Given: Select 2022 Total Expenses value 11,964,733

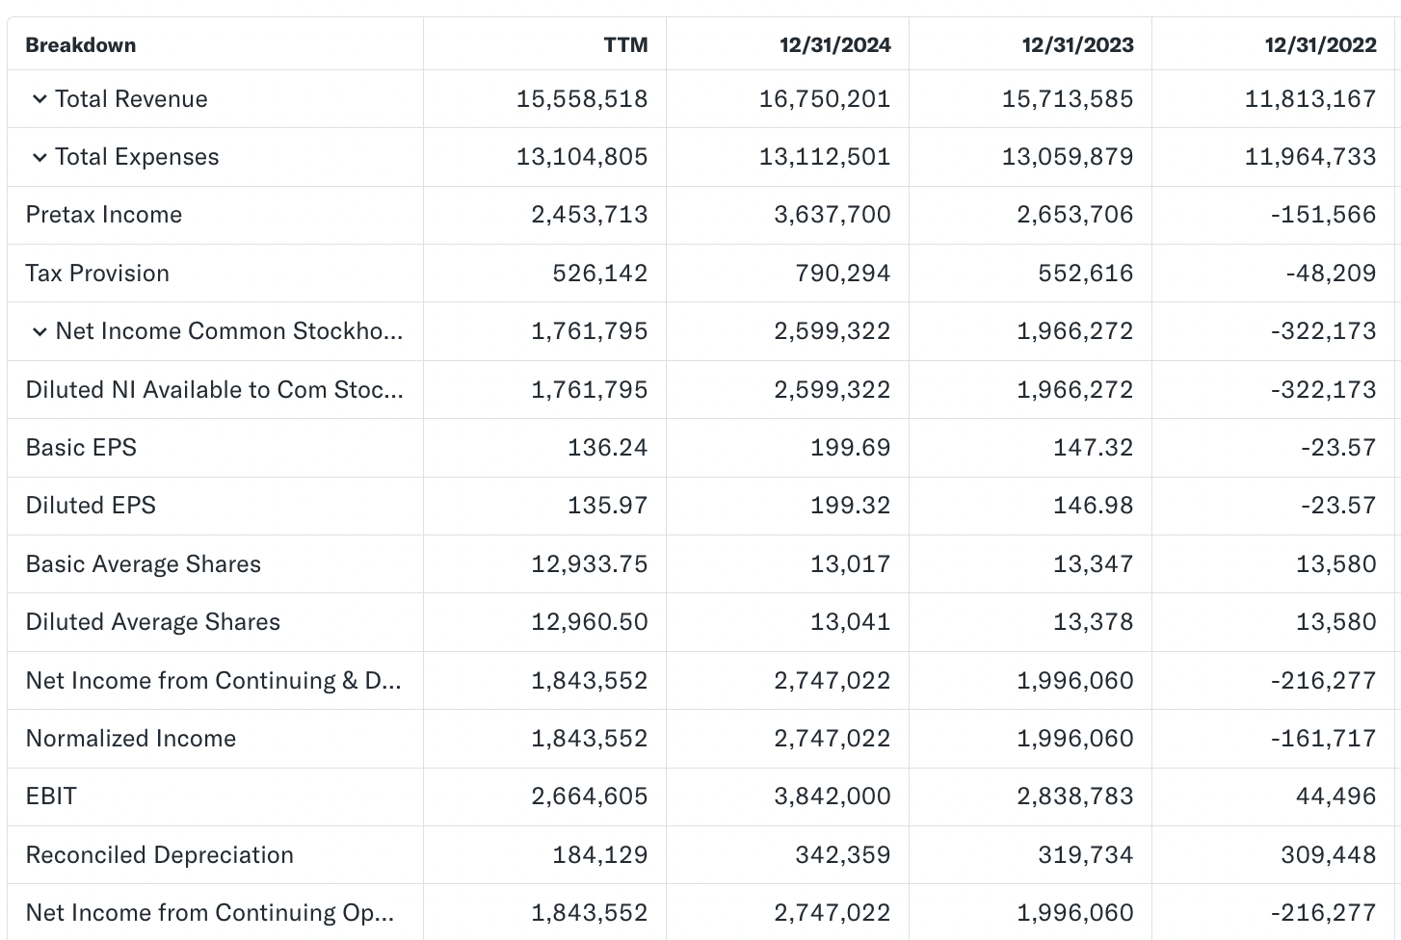Looking at the screenshot, I should pos(1310,157).
